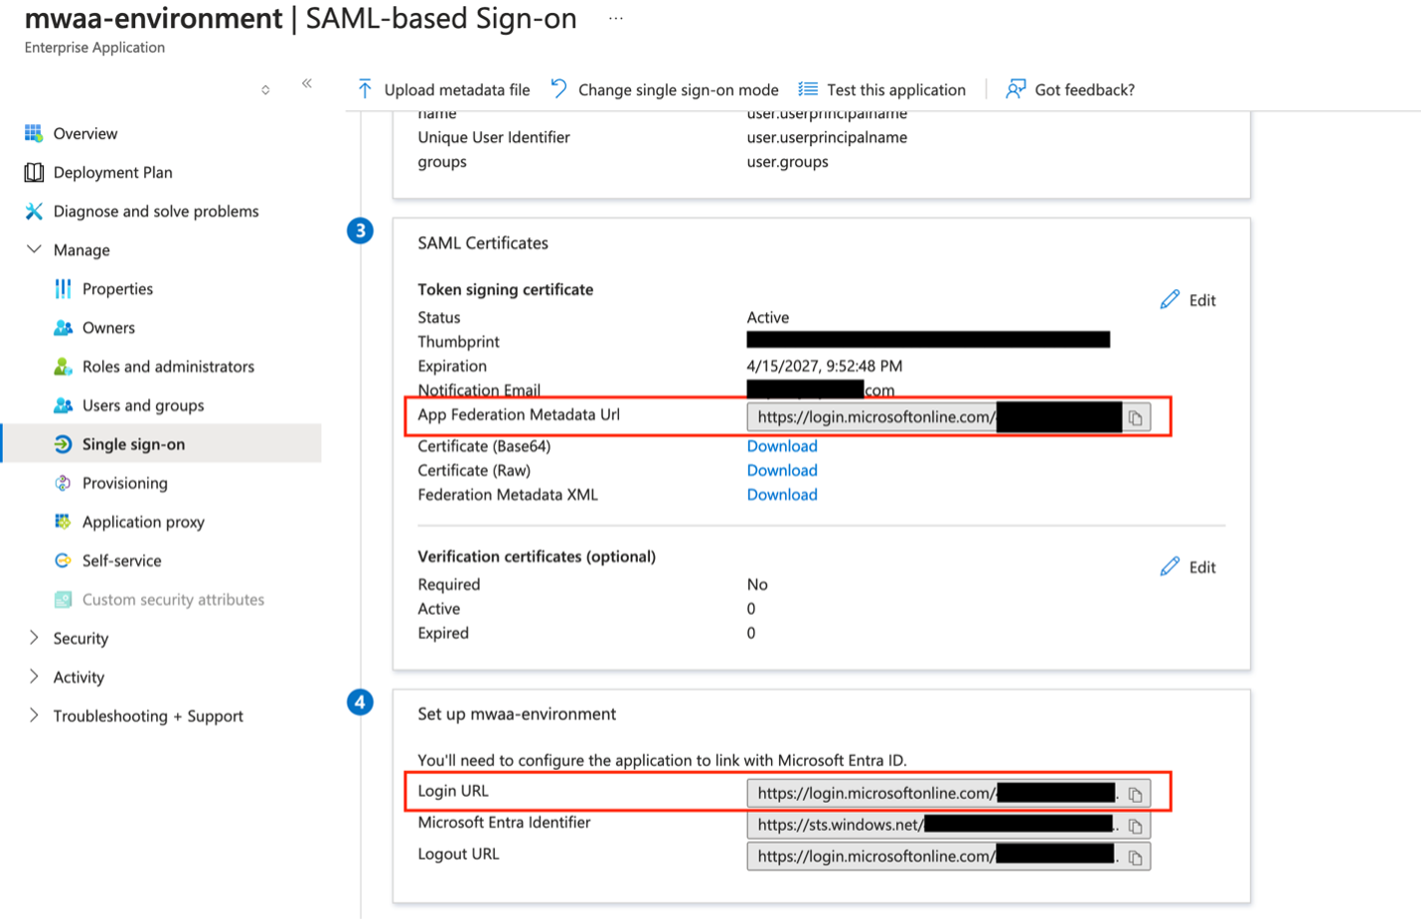Copy the Microsoft Entra Identifier value
Image resolution: width=1421 pixels, height=922 pixels.
tap(1136, 825)
